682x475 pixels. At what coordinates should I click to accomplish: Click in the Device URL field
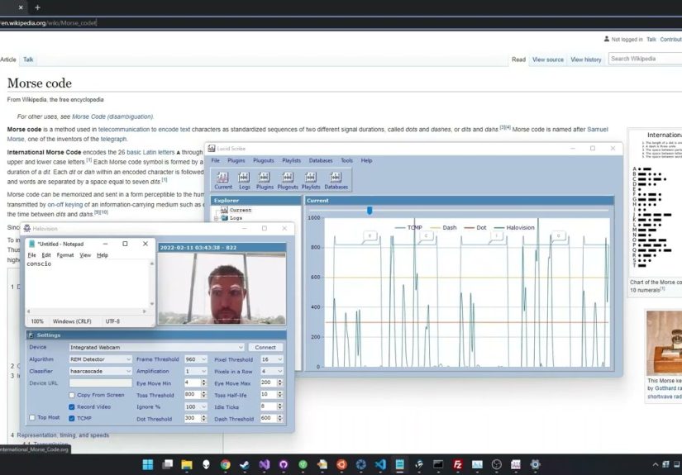100,382
